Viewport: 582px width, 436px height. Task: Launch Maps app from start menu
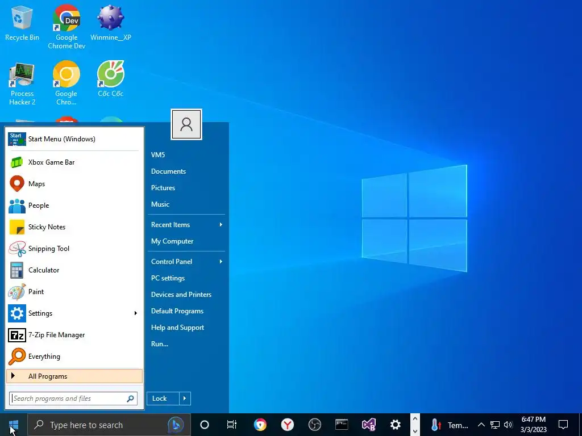(74, 184)
